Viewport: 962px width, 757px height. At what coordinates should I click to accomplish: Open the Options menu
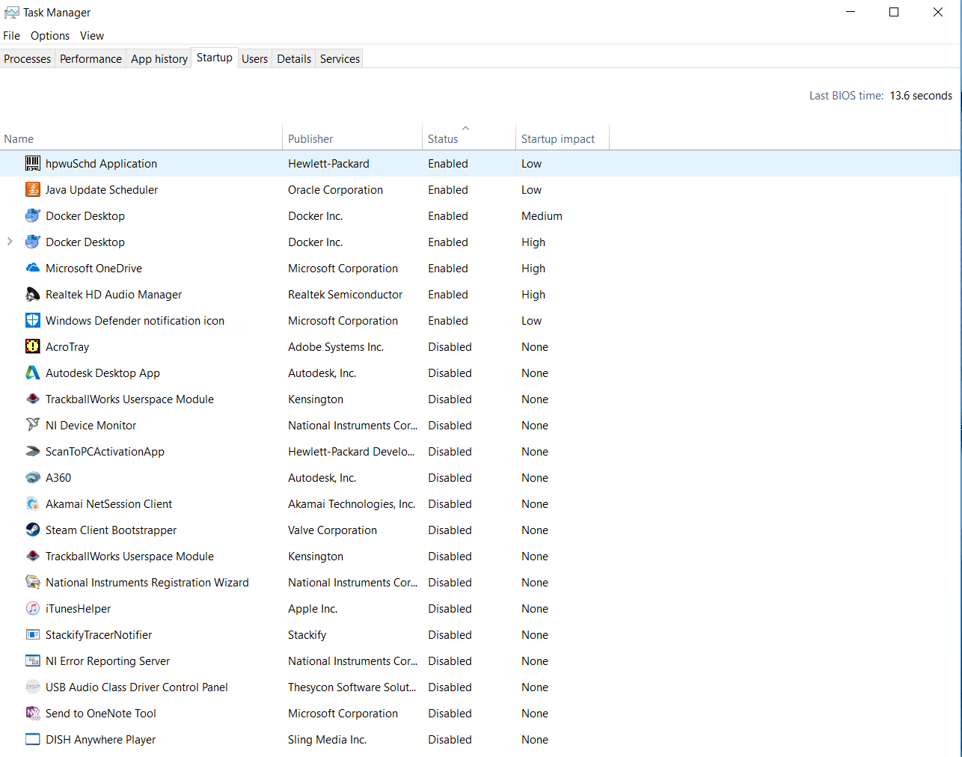click(x=50, y=36)
